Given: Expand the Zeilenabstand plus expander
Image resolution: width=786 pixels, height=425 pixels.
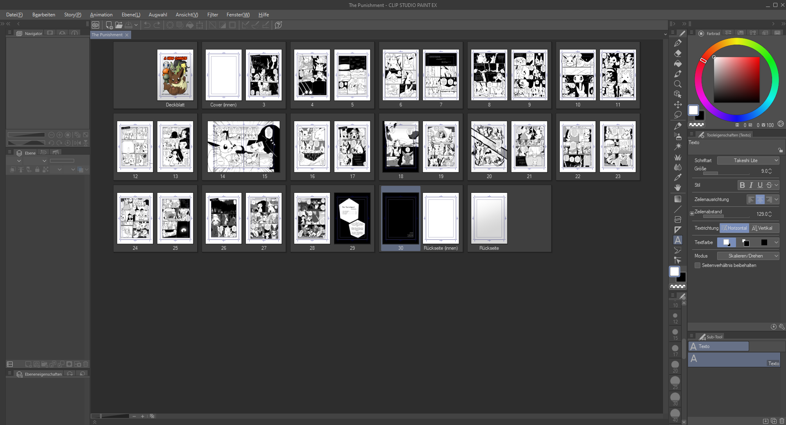Looking at the screenshot, I should tap(692, 213).
